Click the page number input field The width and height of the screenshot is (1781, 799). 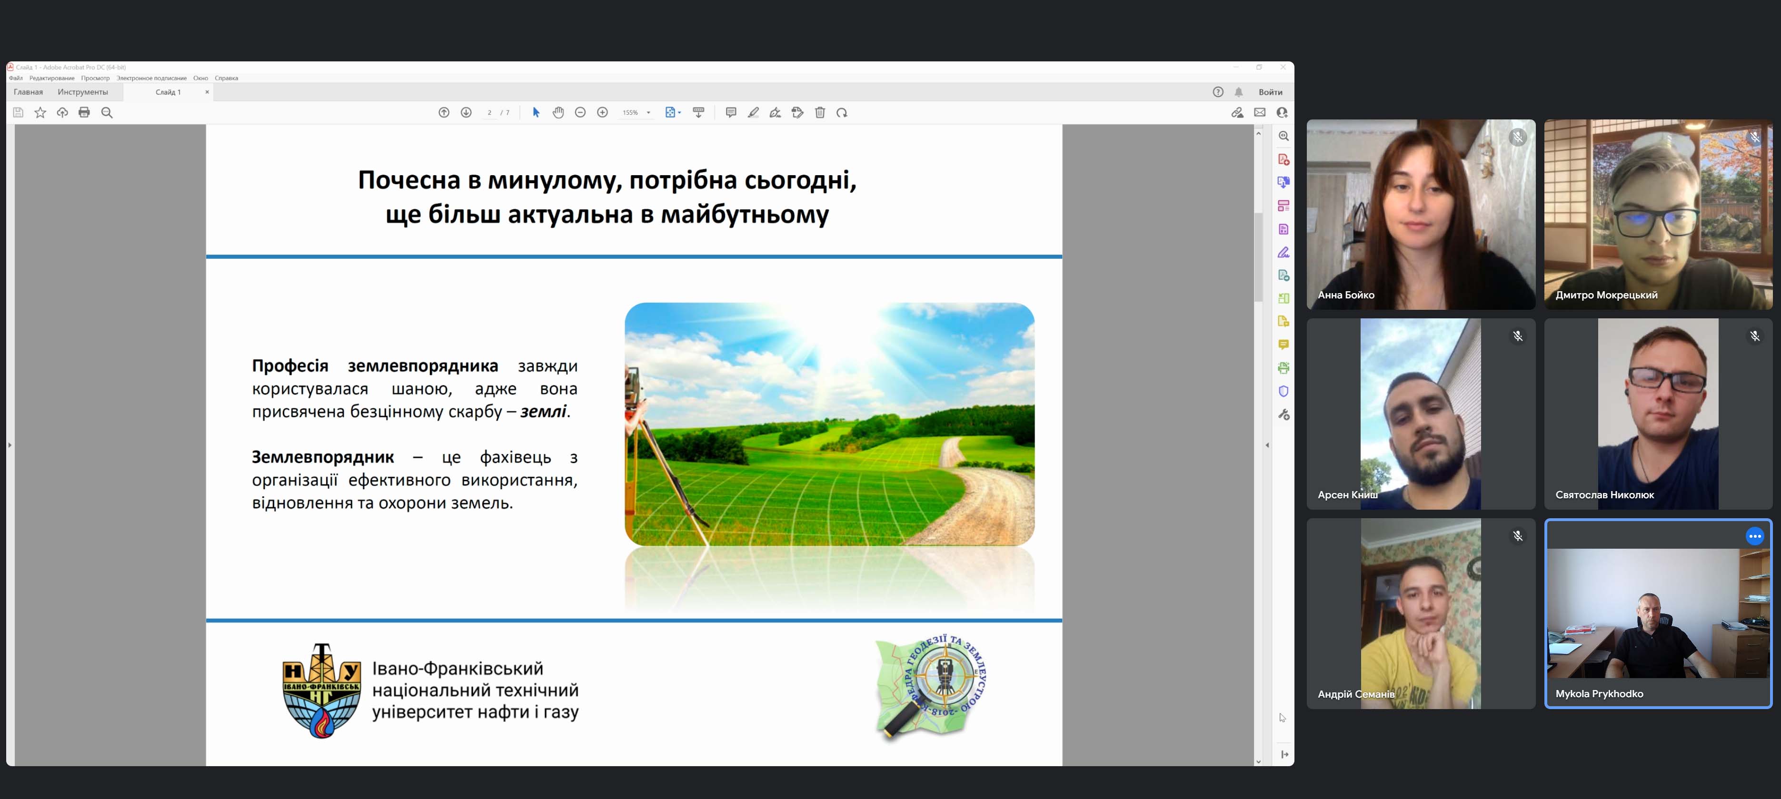tap(489, 113)
